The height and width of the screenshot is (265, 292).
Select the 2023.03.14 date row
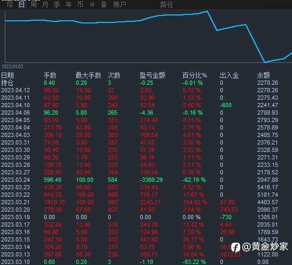15,247
